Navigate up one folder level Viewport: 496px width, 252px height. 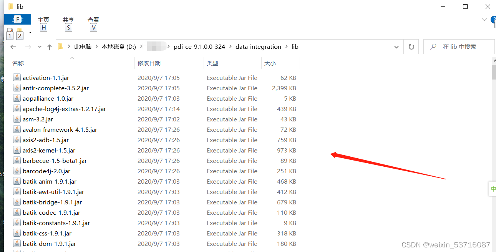[50, 46]
